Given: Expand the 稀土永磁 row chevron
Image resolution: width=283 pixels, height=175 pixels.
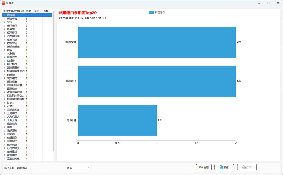Looking at the screenshot, I should point(5,19).
